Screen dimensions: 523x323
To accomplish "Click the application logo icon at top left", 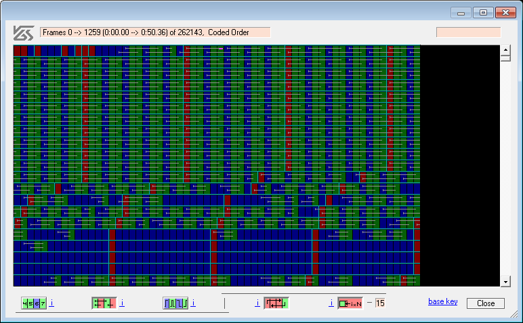I will (23, 32).
